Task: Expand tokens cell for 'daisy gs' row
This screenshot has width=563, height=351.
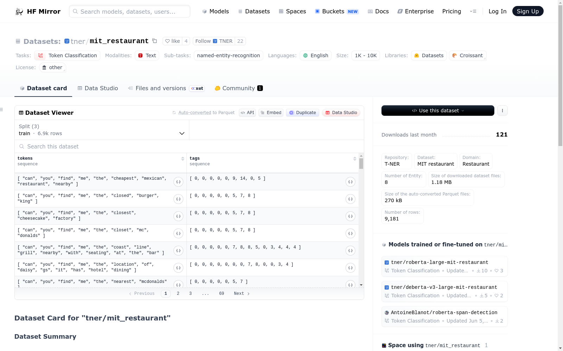Action: point(178,268)
